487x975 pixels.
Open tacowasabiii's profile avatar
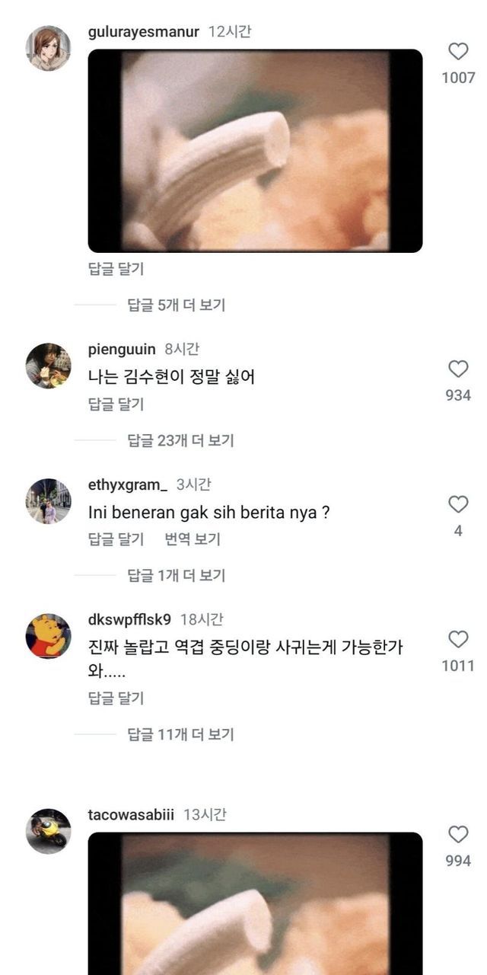[49, 831]
